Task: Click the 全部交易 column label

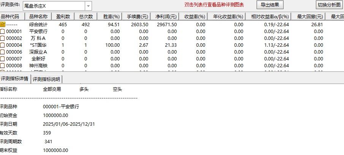Action: (52, 89)
